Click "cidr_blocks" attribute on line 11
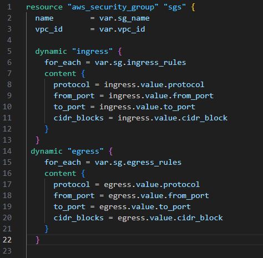Screen dimensions: 263x258 [x=79, y=118]
